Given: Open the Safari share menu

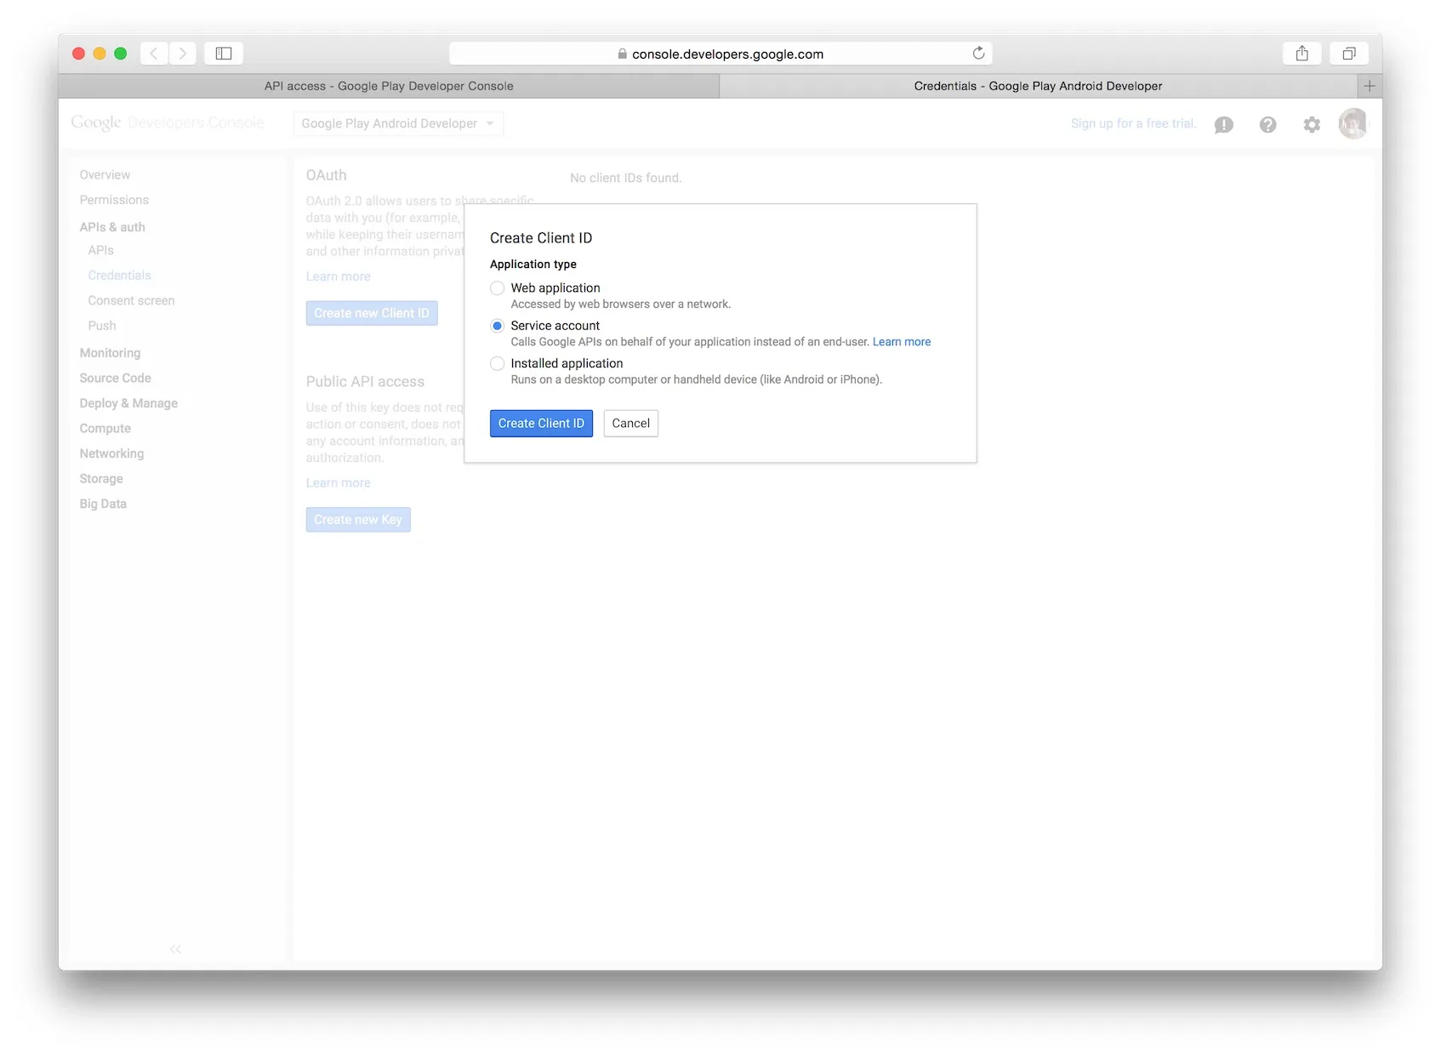Looking at the screenshot, I should [x=1301, y=54].
